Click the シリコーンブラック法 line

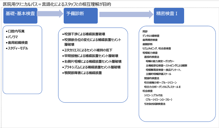point(153,95)
